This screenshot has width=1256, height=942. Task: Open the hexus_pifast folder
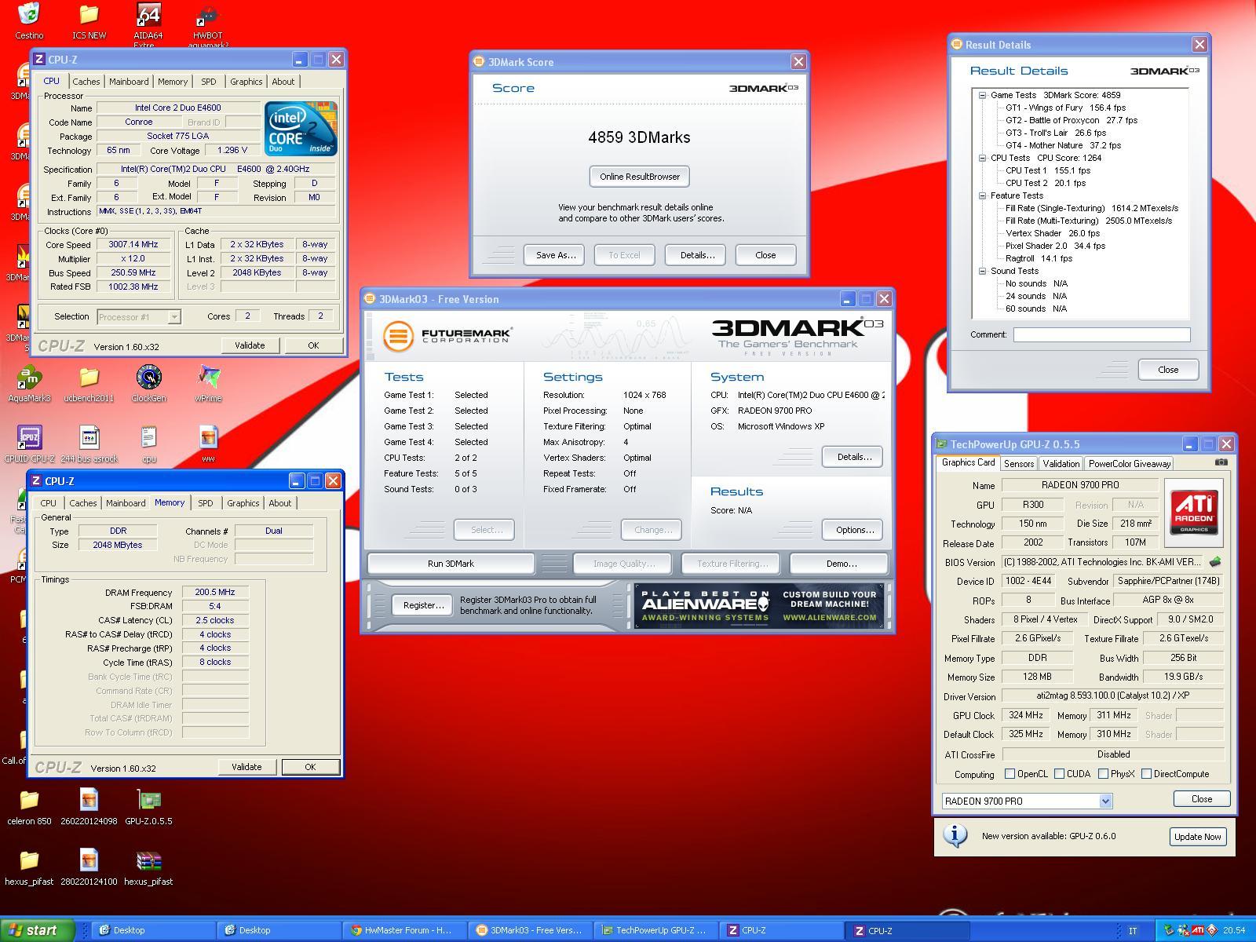(29, 867)
